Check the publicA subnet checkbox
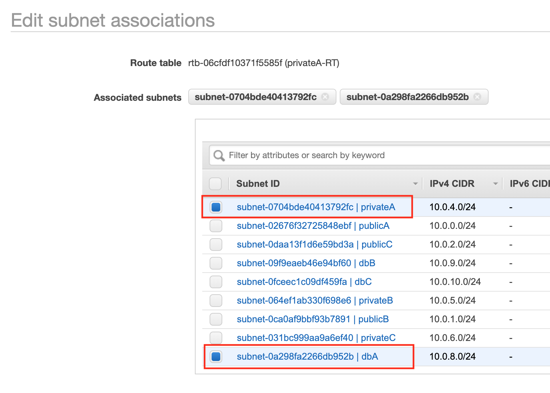 (x=216, y=226)
